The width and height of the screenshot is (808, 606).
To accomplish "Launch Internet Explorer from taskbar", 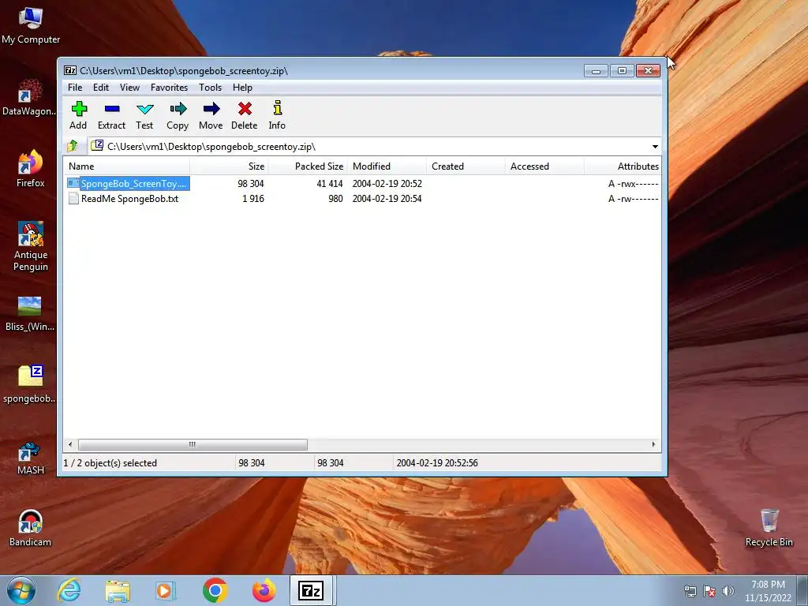I will pyautogui.click(x=69, y=590).
